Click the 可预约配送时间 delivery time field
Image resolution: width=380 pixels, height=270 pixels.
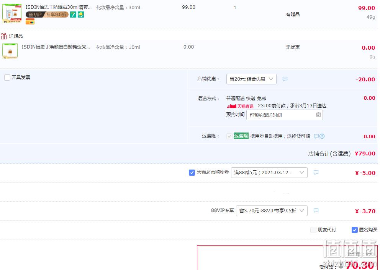tap(285, 115)
